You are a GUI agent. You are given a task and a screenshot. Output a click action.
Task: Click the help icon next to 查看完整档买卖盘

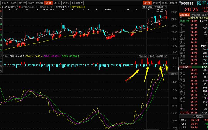(181, 18)
